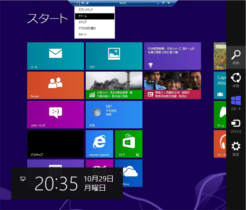The width and height of the screenshot is (246, 210).
Task: Open the メール (Mail) tile
Action: (55, 56)
